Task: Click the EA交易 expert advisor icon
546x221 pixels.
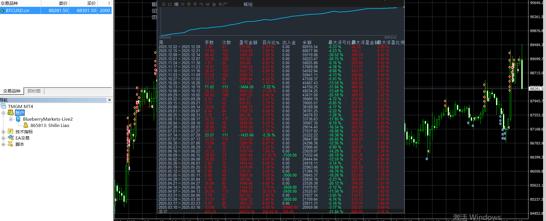Action: [11, 138]
